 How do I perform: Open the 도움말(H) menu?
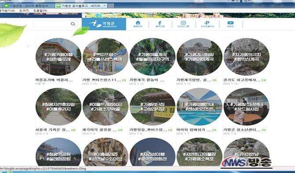[40, 11]
